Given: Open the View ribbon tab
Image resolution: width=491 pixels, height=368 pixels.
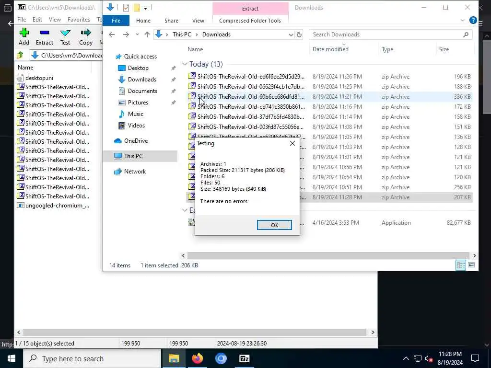Looking at the screenshot, I should (198, 20).
